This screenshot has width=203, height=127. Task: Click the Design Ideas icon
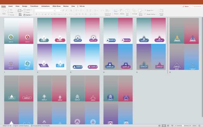pyautogui.click(x=161, y=11)
